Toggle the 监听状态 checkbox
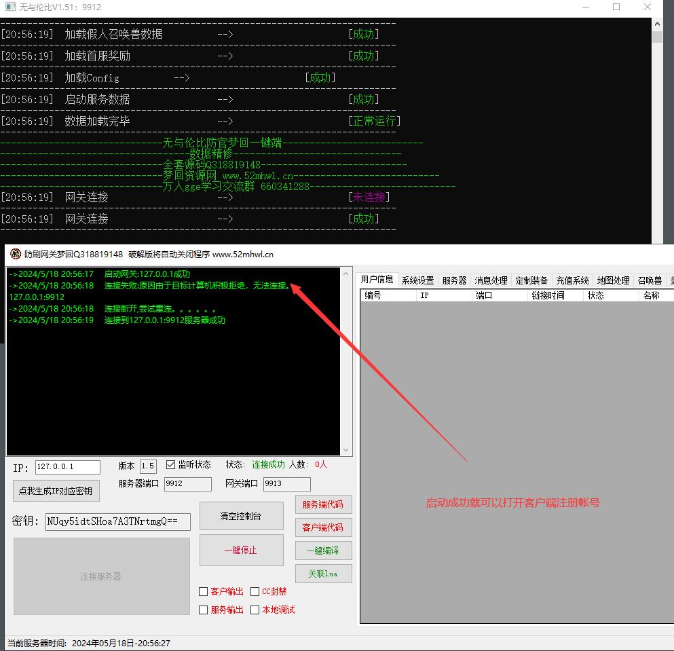 tap(170, 465)
